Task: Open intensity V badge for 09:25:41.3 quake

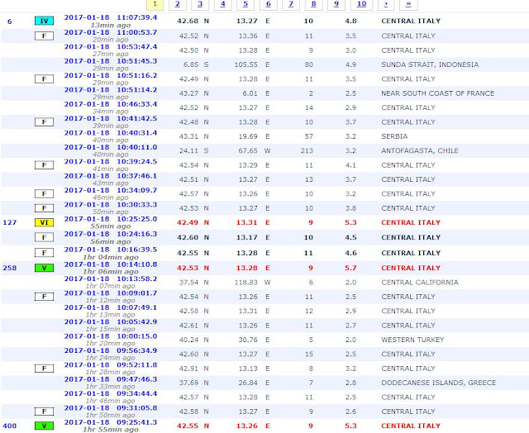Action: click(44, 426)
